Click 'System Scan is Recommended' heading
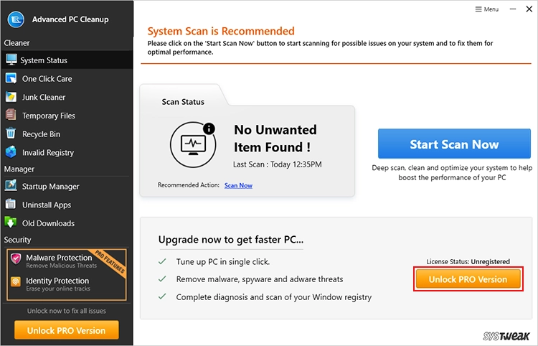The height and width of the screenshot is (346, 538). tap(221, 32)
